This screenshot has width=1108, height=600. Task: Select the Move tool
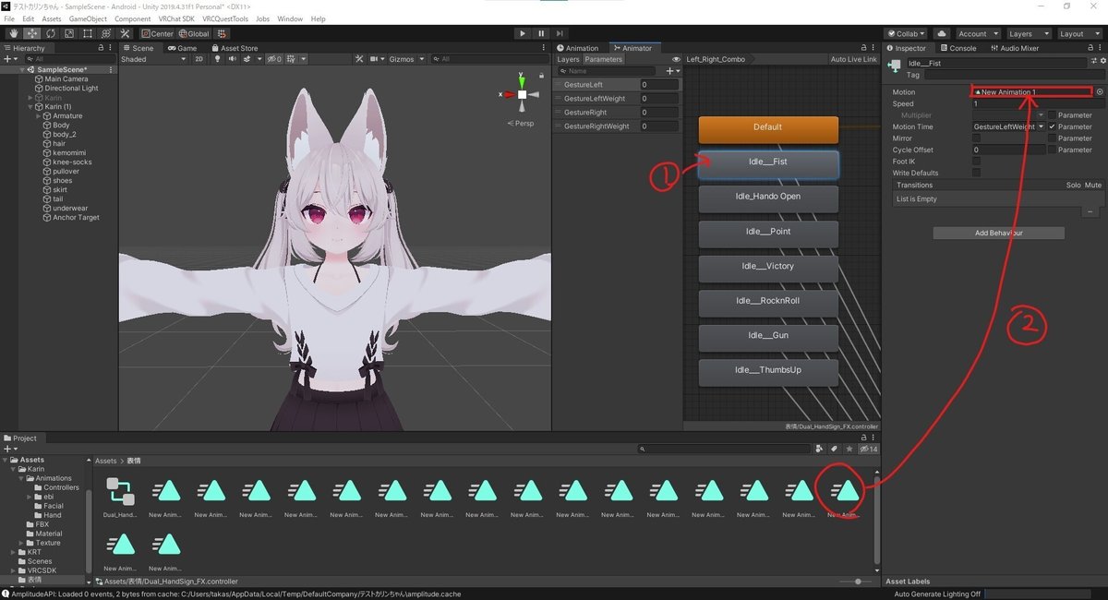tap(31, 33)
